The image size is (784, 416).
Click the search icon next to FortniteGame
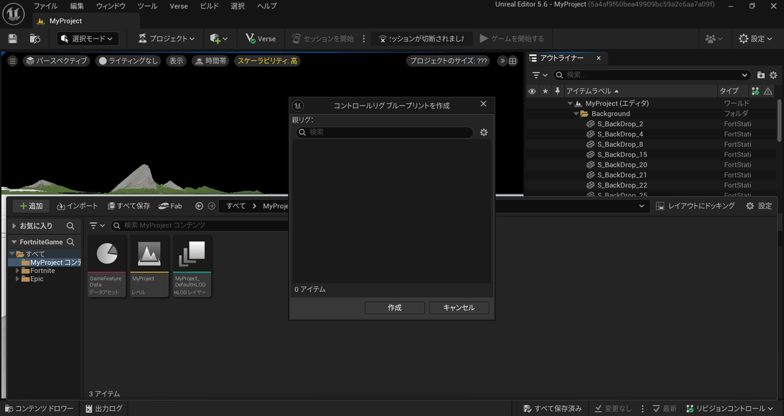tap(71, 242)
